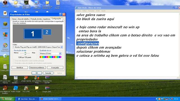The height and width of the screenshot is (101, 180).
Task: Open Meu computador desktop icon
Action: click(37, 4)
